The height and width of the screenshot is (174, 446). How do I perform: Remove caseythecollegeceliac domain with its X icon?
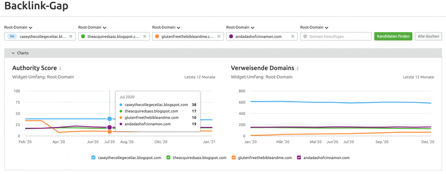(71, 36)
